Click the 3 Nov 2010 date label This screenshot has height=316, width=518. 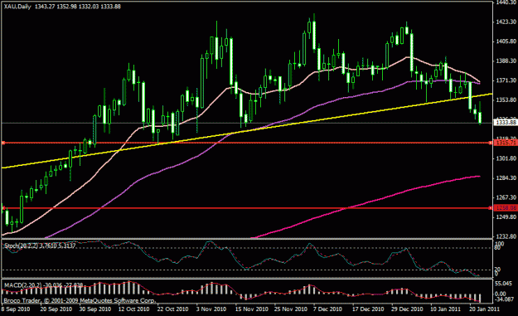[211, 309]
